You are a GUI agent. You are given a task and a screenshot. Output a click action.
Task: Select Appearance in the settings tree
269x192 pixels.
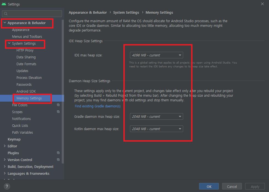click(21, 30)
